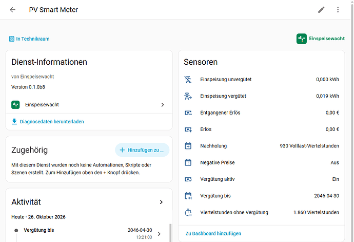Image resolution: width=354 pixels, height=242 pixels.
Task: Go back with the arrow icon
Action: (13, 10)
